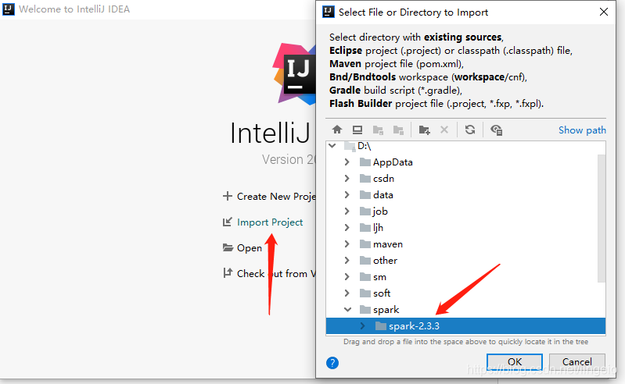625x384 pixels.
Task: Open help via question mark icon
Action: (x=332, y=362)
